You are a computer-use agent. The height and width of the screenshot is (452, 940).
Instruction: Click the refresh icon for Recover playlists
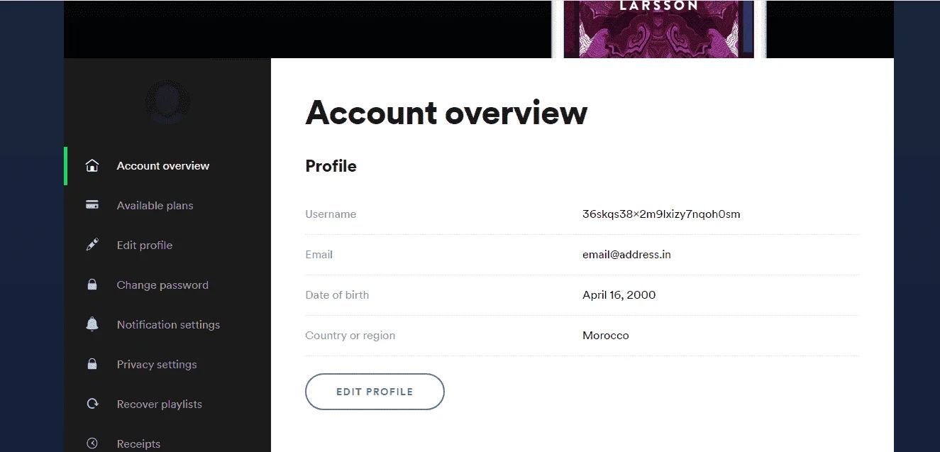pos(92,404)
